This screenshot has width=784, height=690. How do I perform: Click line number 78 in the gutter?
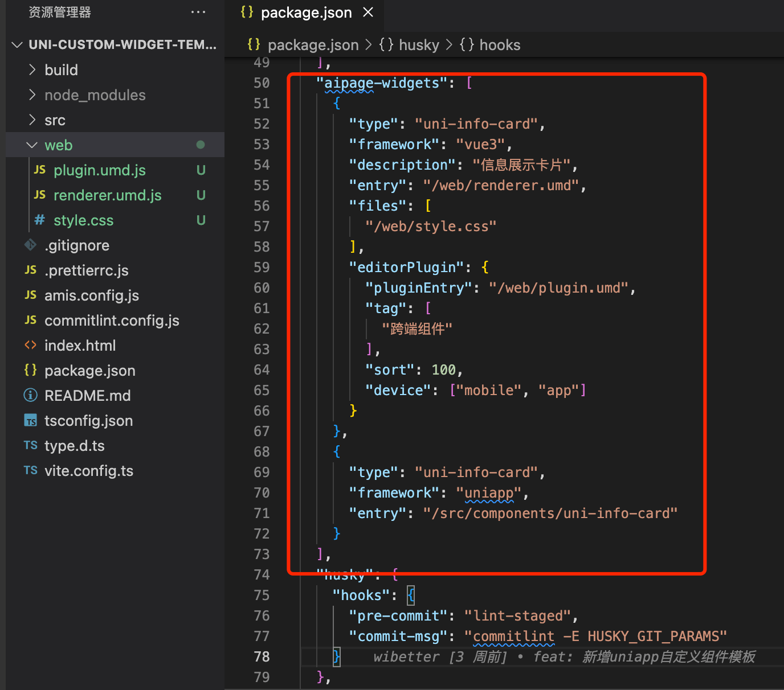click(262, 657)
